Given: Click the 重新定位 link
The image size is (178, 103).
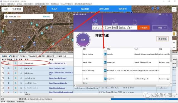Looking at the screenshot, I should (46, 17).
